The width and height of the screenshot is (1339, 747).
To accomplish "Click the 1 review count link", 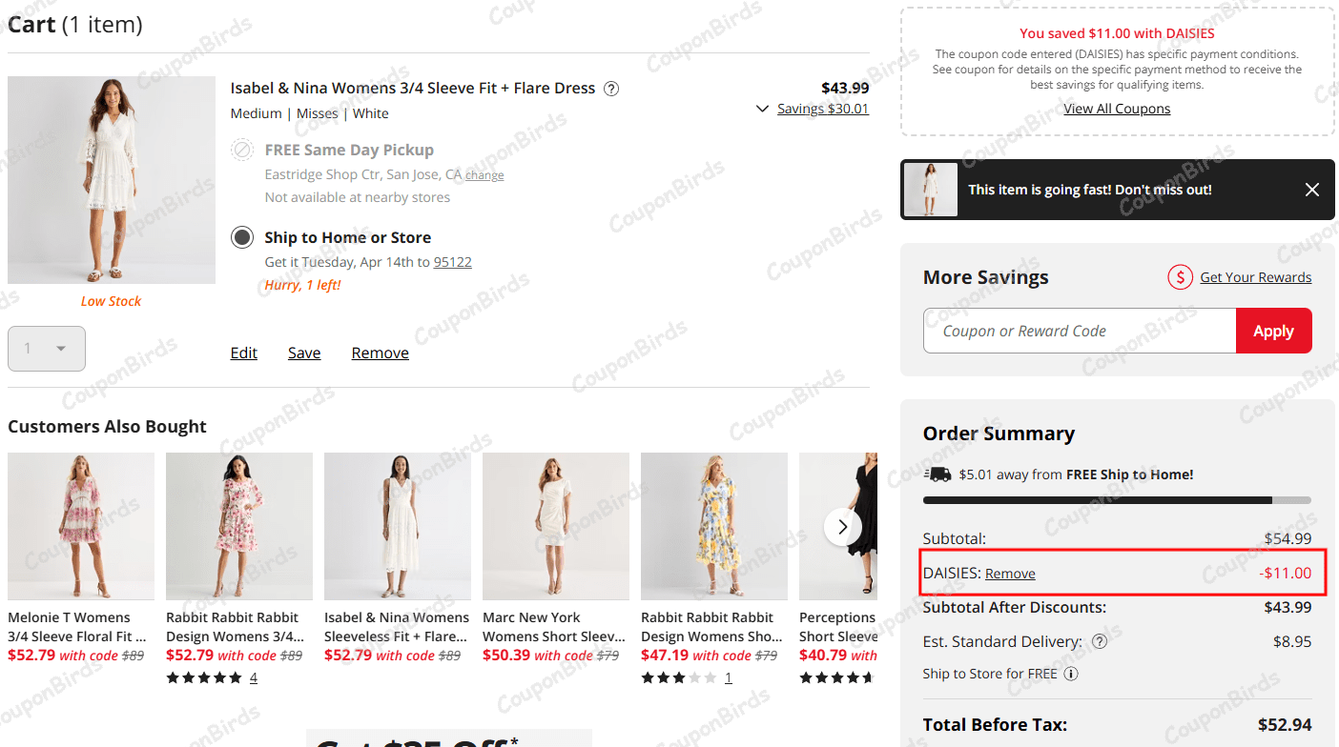I will click(729, 677).
